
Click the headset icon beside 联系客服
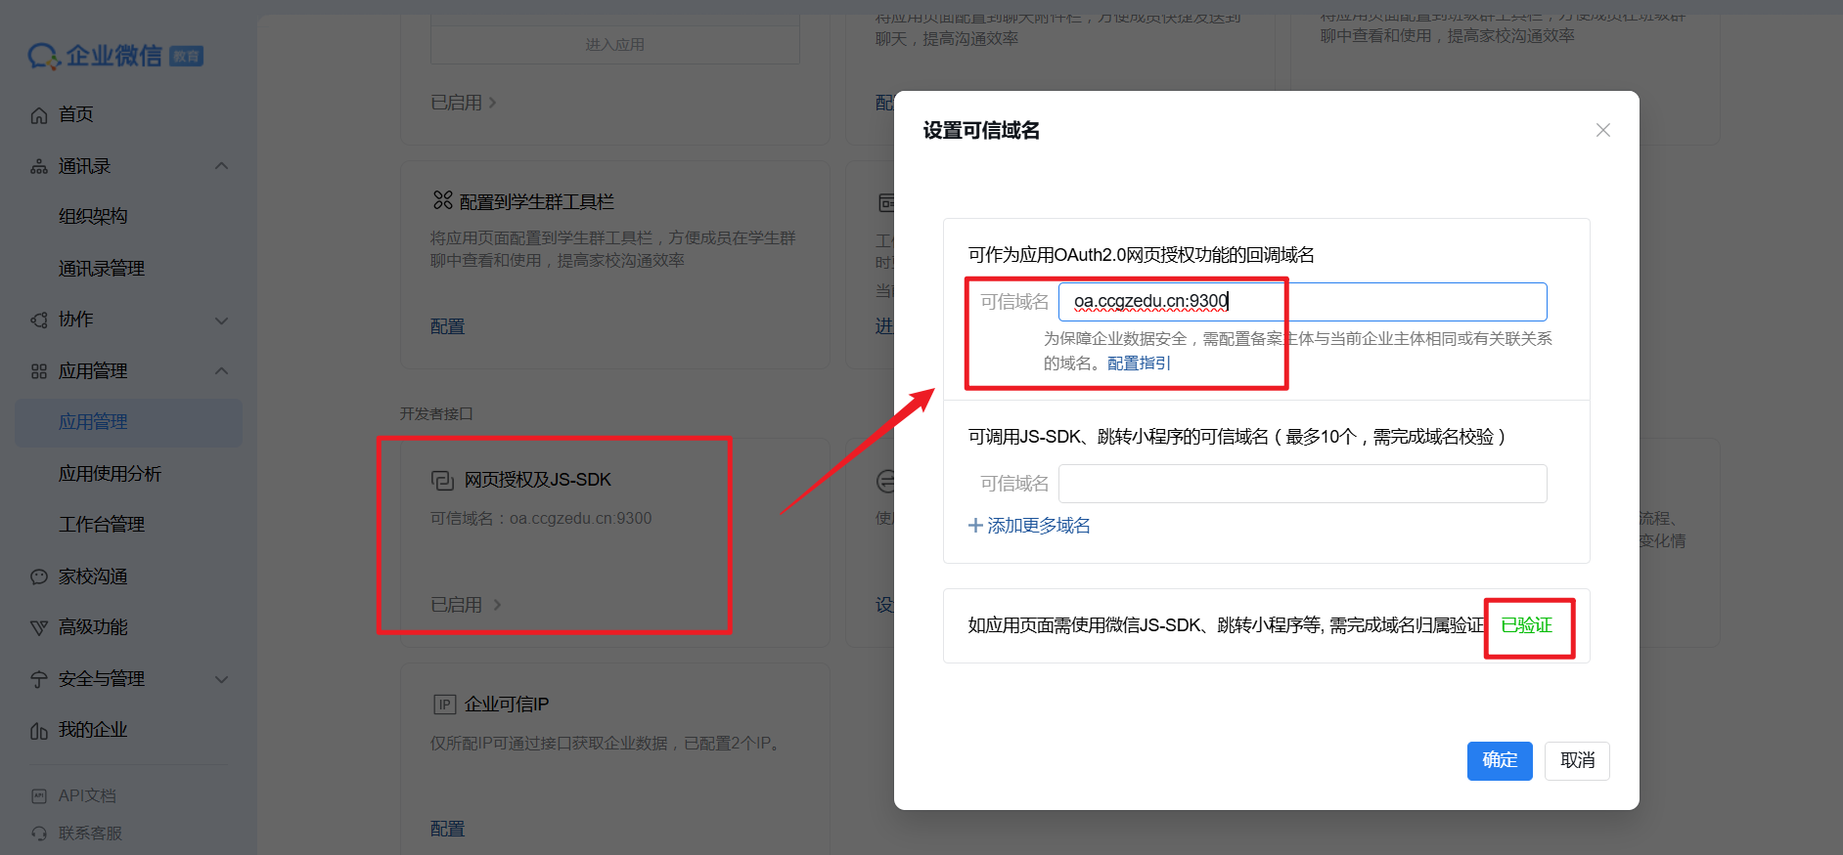(39, 834)
